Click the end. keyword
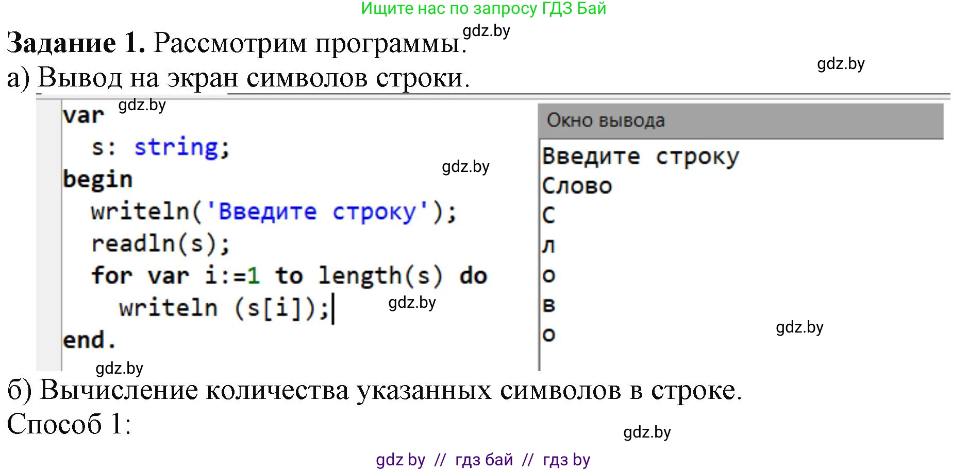The width and height of the screenshot is (968, 471). coord(90,339)
